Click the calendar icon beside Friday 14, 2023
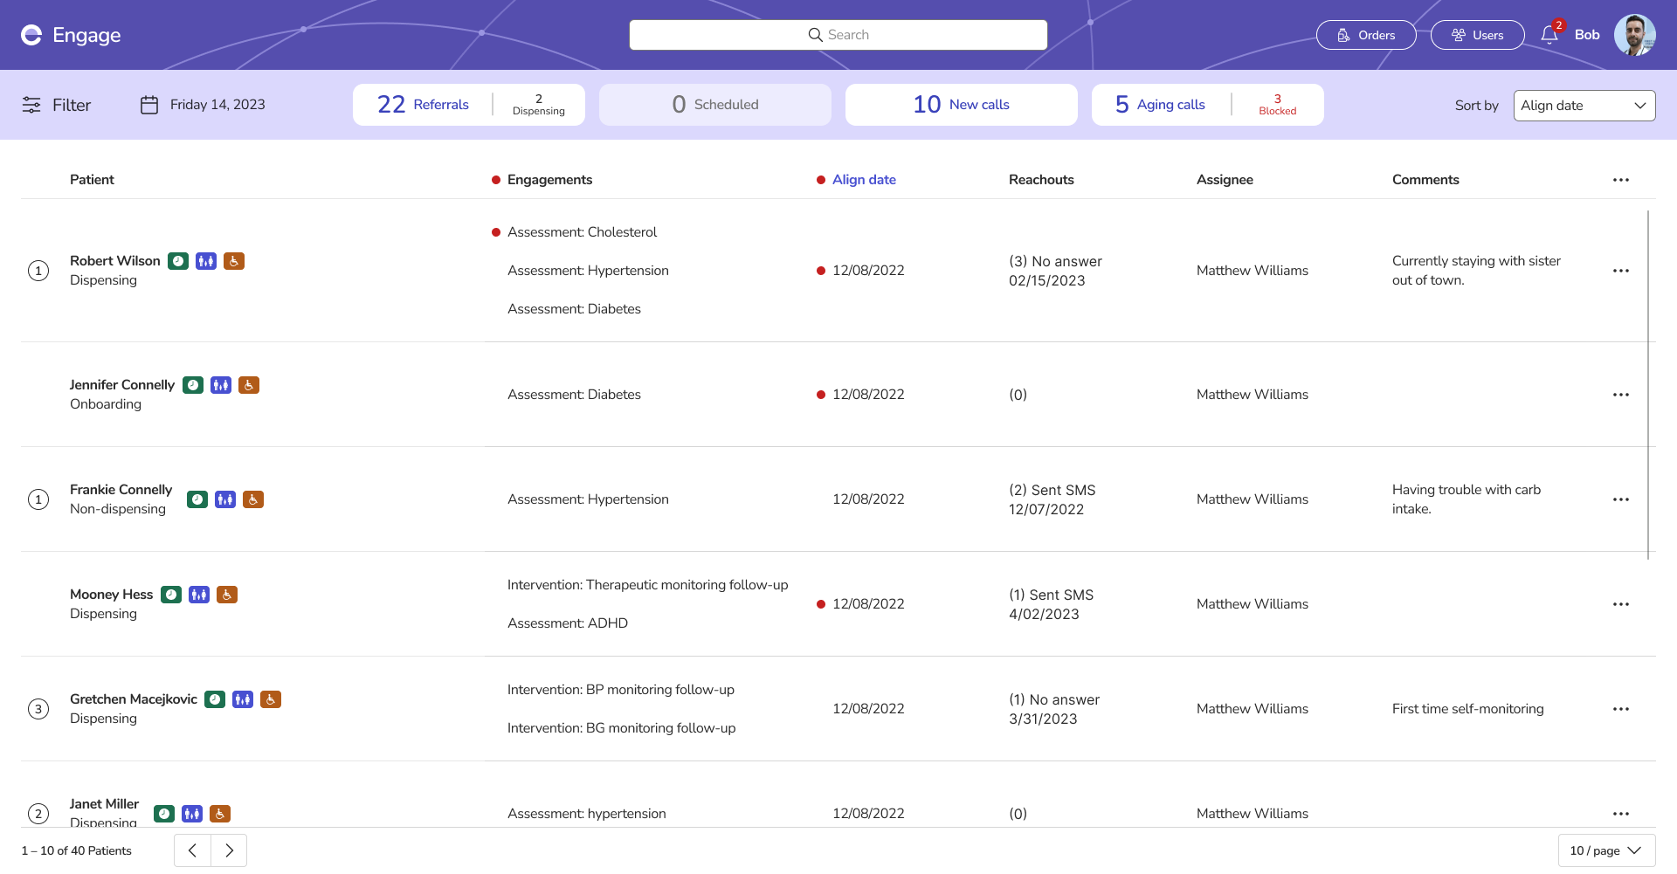Image resolution: width=1677 pixels, height=874 pixels. click(149, 105)
